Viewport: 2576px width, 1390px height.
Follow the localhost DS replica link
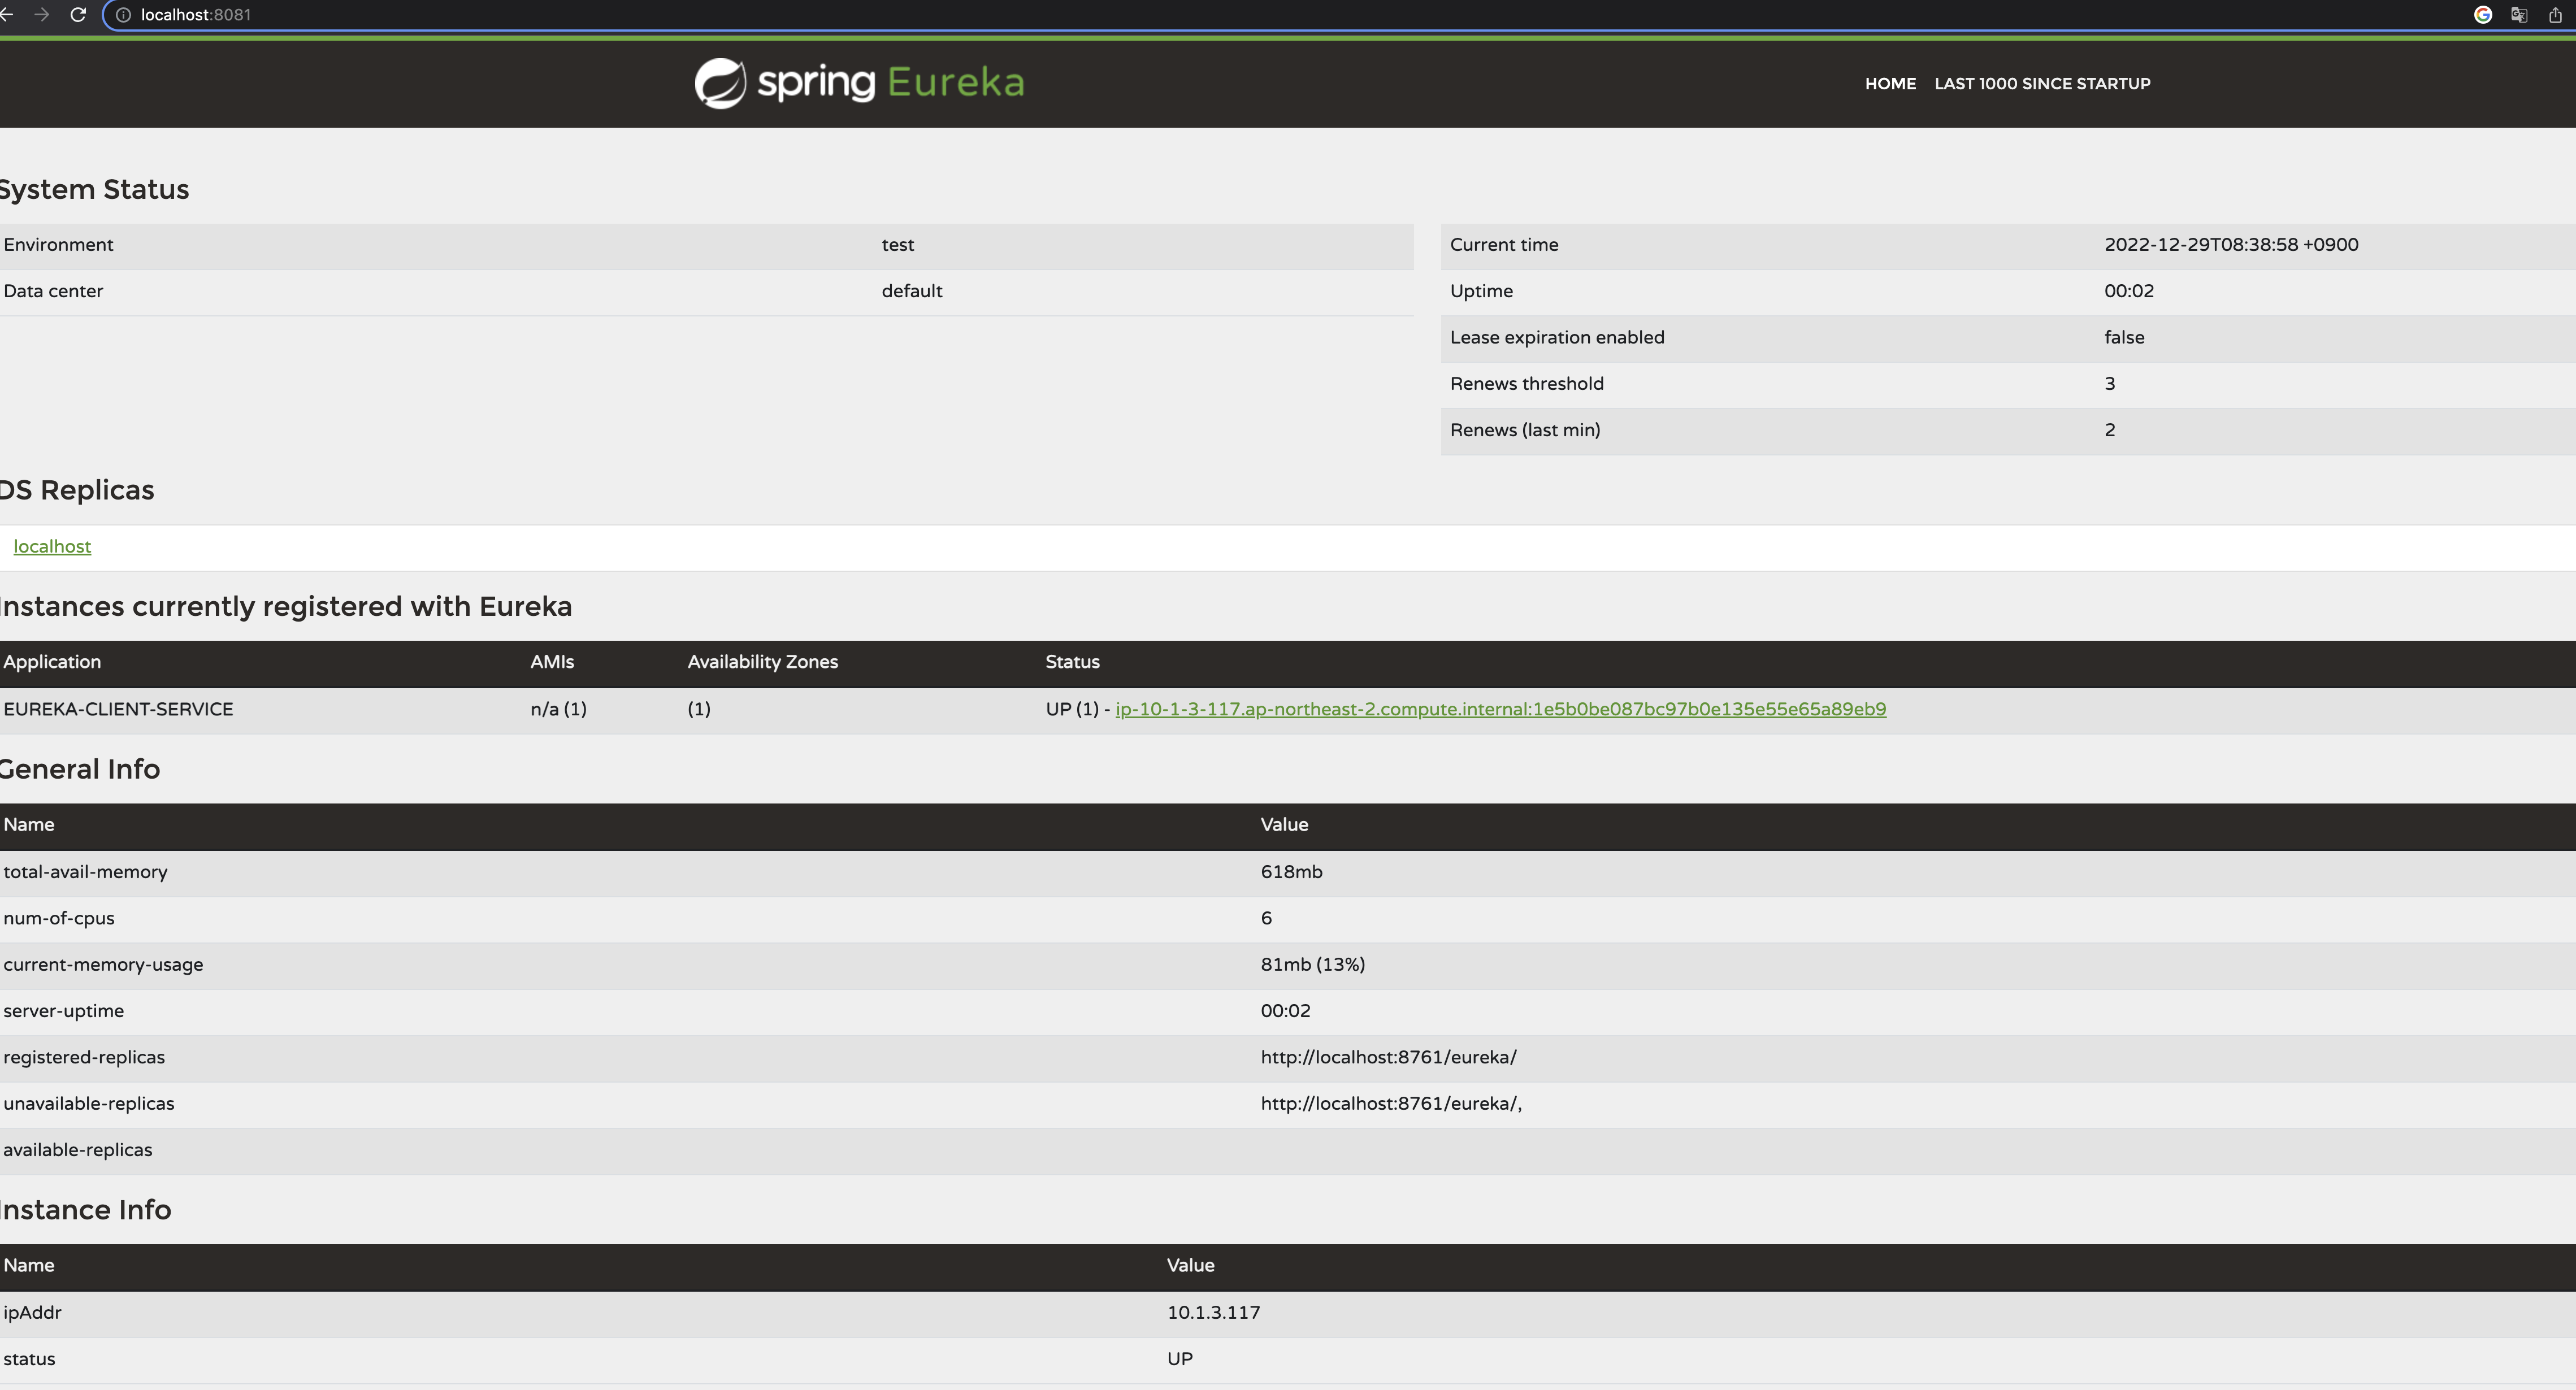[52, 546]
